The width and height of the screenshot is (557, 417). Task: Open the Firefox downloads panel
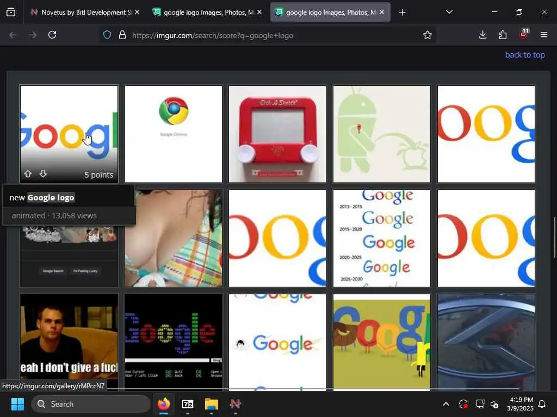pyautogui.click(x=483, y=35)
